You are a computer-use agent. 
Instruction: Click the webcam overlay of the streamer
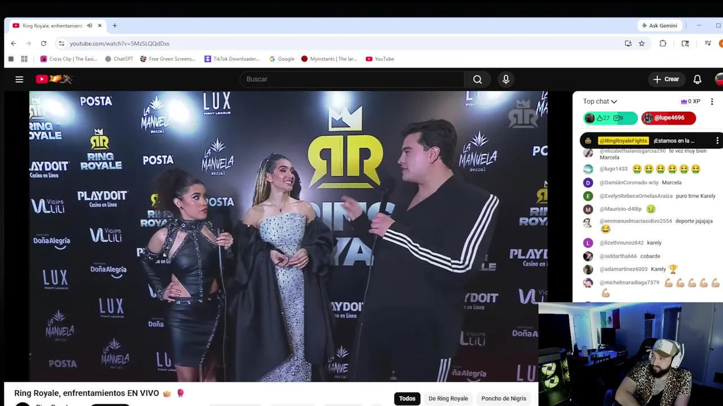[630, 354]
